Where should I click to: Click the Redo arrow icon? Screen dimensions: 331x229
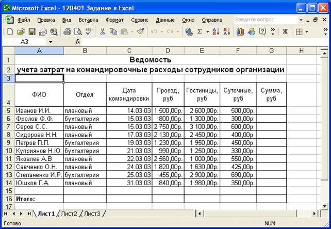(170, 32)
